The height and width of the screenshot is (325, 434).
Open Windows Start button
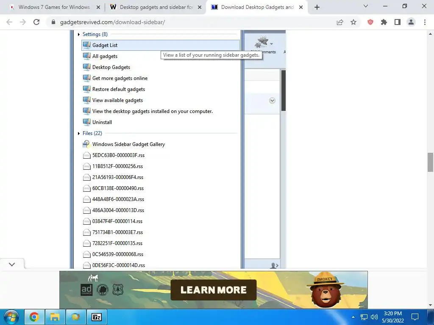(x=11, y=317)
